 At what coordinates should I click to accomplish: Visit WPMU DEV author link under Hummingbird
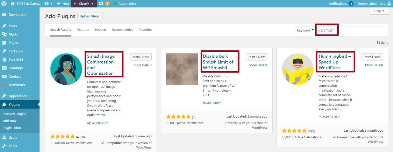click(x=331, y=117)
